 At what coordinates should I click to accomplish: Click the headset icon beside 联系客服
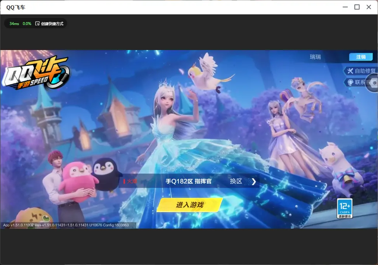tap(350, 82)
